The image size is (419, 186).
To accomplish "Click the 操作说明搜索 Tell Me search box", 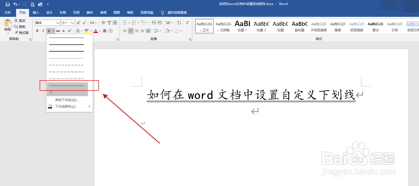I will click(177, 13).
